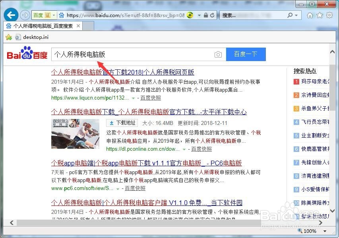Screen dimensions: 339x238
Task: Click the 下载地址 download button
Action: (122, 123)
